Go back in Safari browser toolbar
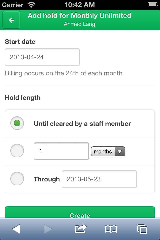160x240 pixels. 16,229
